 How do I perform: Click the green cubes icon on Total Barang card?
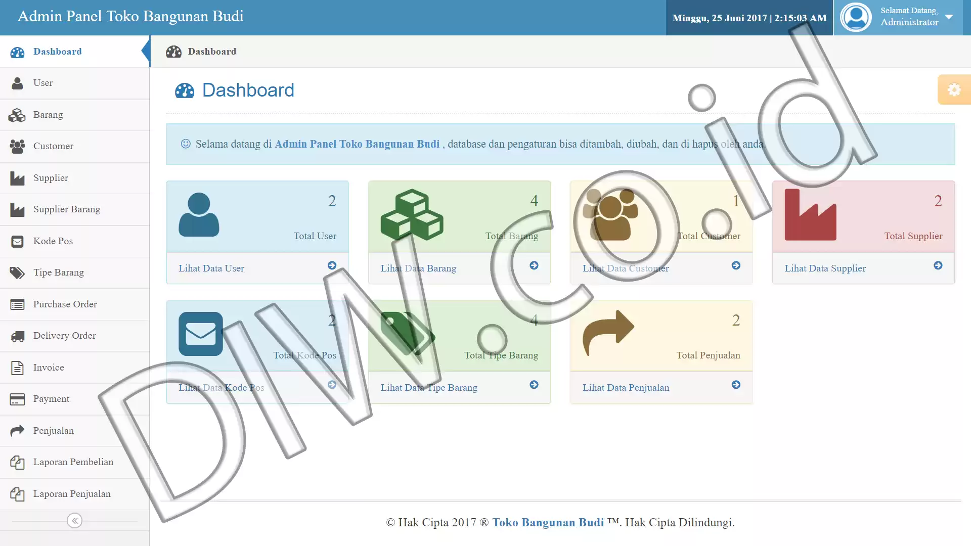[412, 214]
